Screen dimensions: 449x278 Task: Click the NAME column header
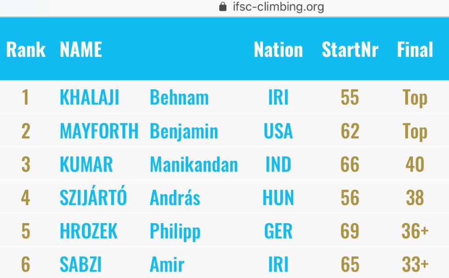click(81, 50)
